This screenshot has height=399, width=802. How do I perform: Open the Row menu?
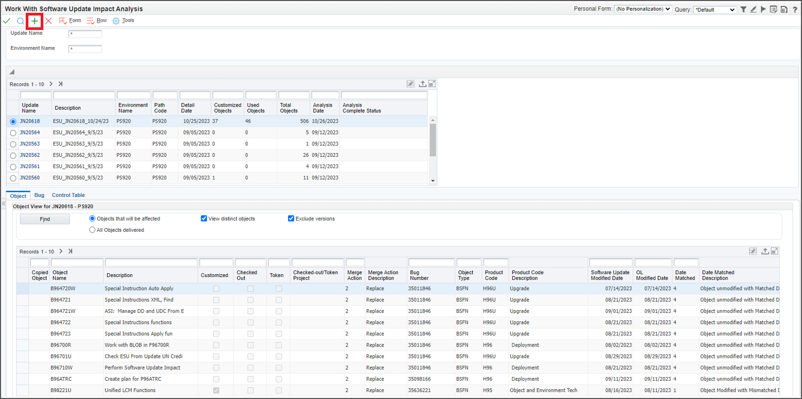pyautogui.click(x=97, y=21)
